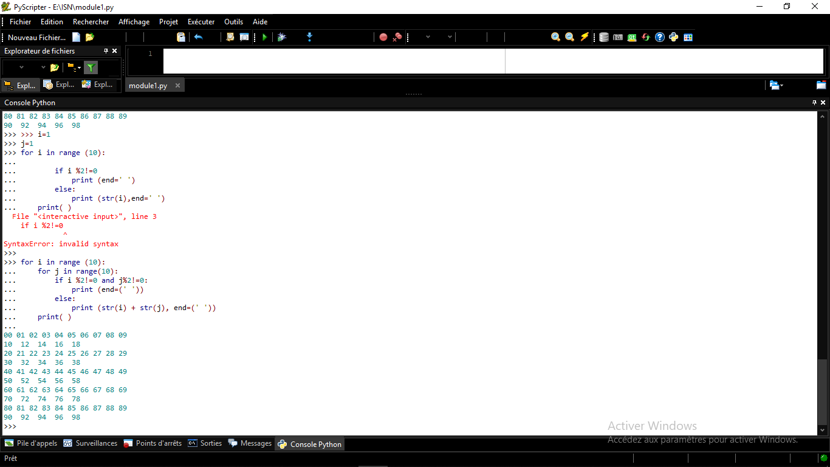Click the red-green refresh arrows icon

(x=646, y=37)
